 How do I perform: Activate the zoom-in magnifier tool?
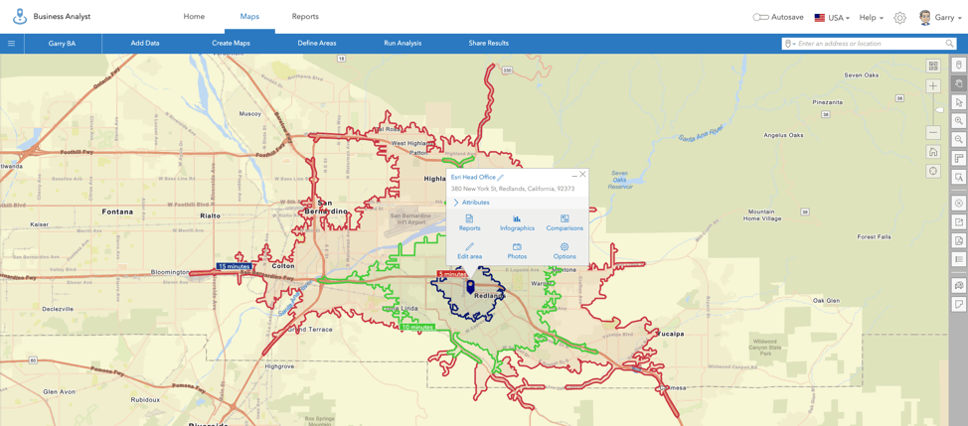(x=959, y=120)
